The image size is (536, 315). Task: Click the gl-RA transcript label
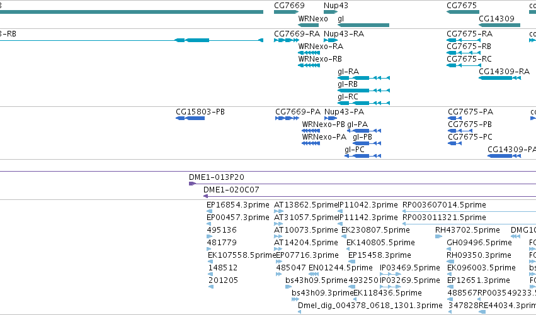tap(348, 72)
